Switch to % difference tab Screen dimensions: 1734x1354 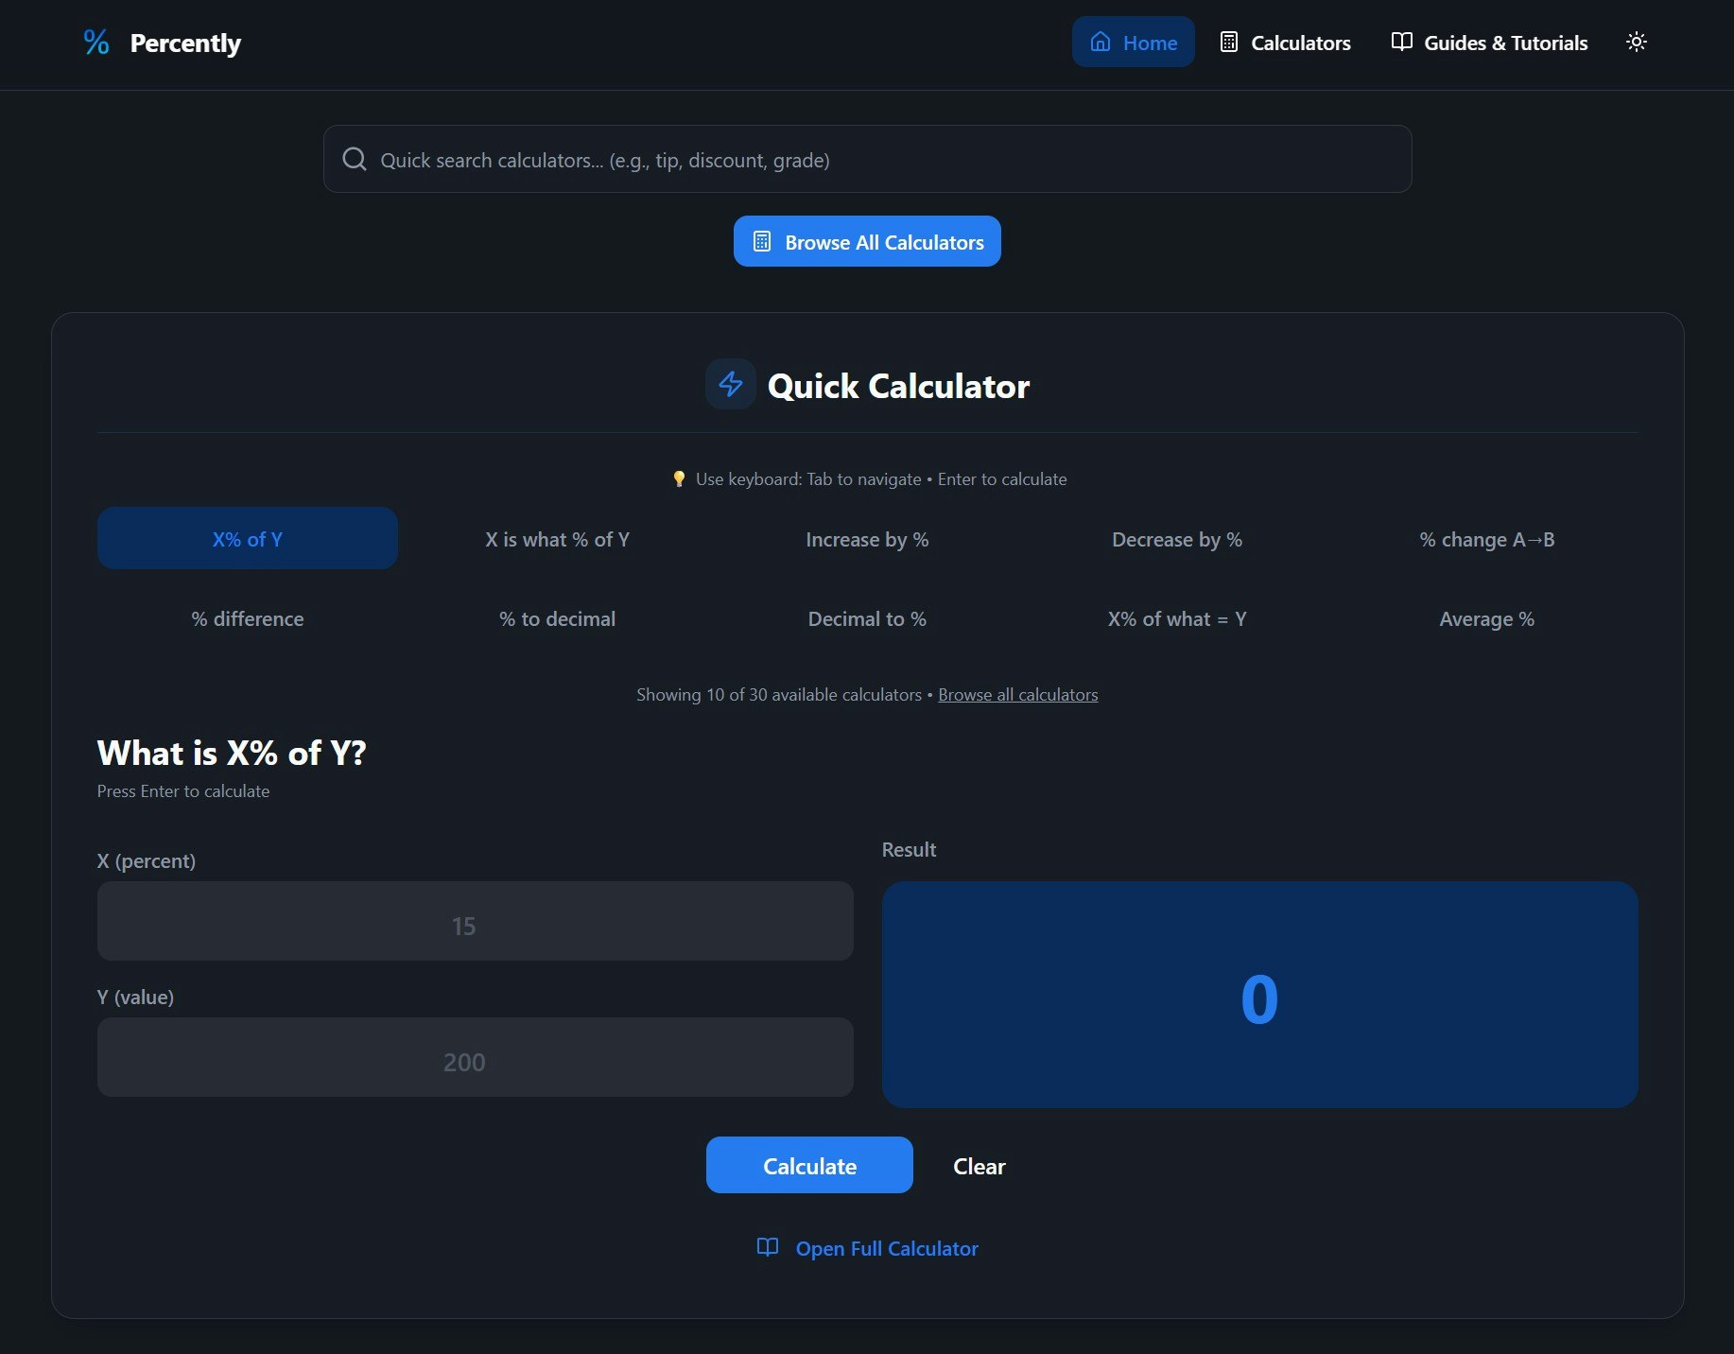(x=248, y=618)
